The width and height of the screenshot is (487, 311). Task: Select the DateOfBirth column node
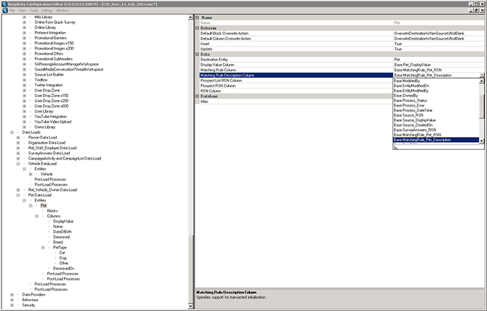62,232
